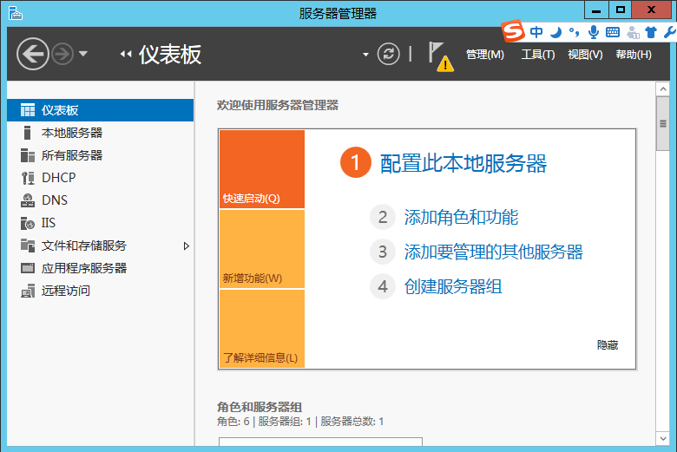Click the 应用程序服务器 icon

(x=28, y=268)
